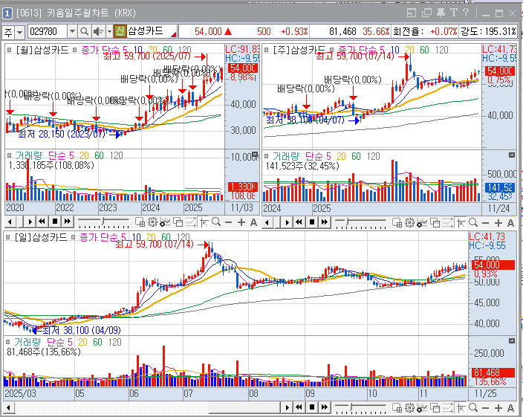Expand the stock code history dropdown
This screenshot has height=417, width=523.
[72, 32]
